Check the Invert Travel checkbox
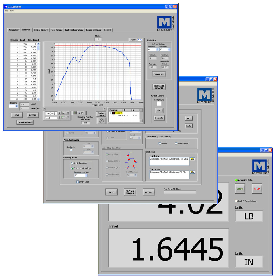The width and height of the screenshot is (280, 280). [176, 143]
